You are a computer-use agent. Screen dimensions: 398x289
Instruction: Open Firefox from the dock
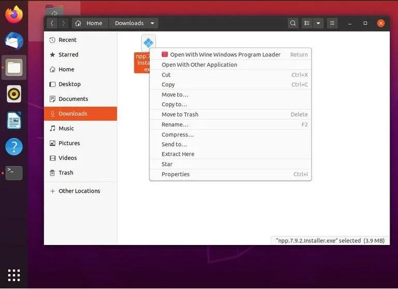(x=14, y=14)
